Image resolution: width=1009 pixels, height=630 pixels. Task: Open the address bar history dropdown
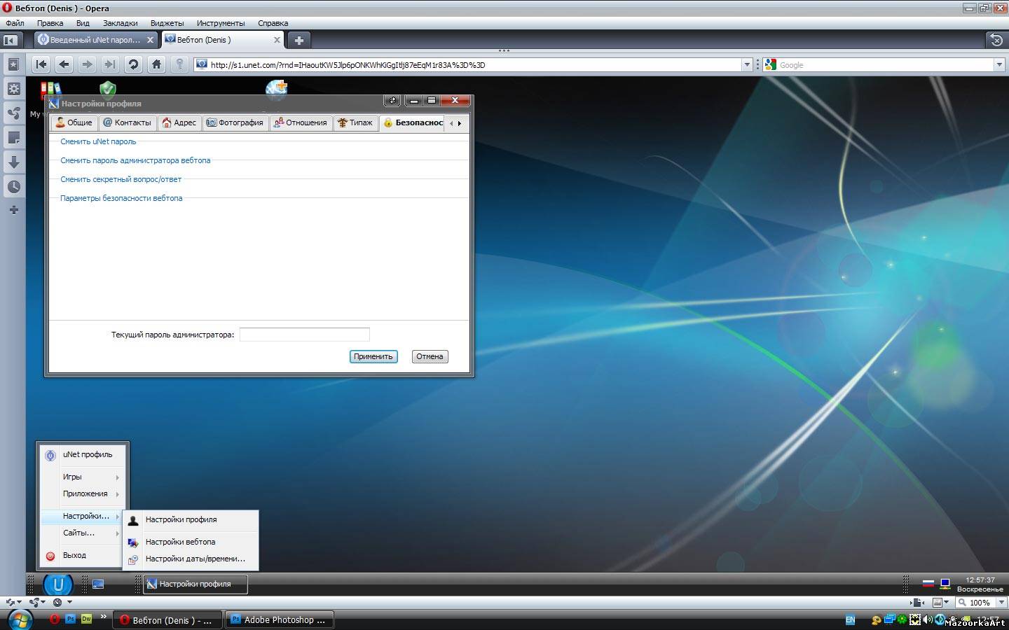coord(746,64)
